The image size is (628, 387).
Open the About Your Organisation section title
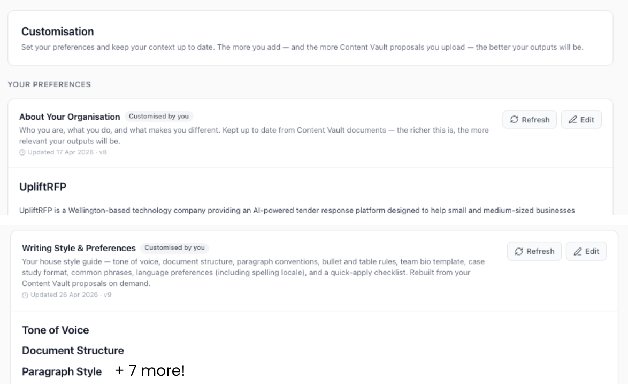(x=70, y=117)
